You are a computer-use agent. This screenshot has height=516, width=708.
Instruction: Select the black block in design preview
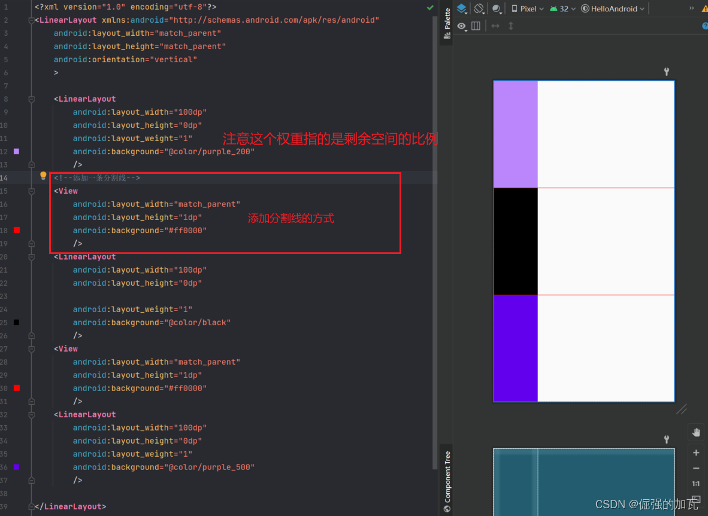point(516,242)
